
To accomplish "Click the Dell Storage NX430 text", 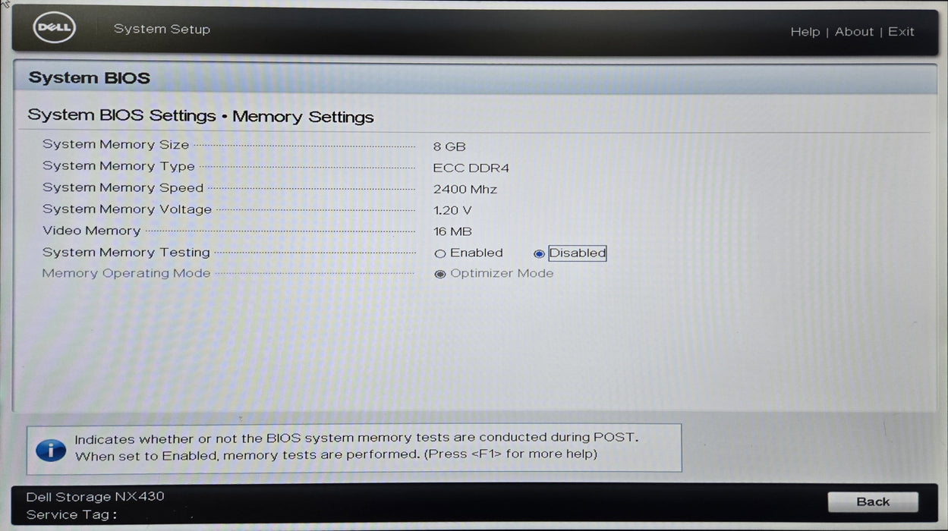I will click(95, 497).
